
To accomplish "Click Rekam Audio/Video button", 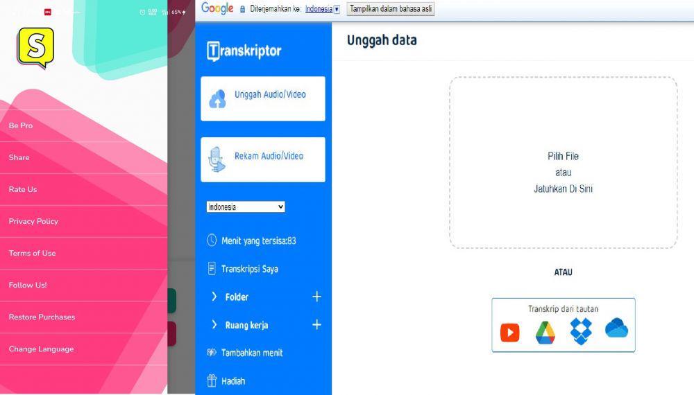I will click(x=263, y=159).
